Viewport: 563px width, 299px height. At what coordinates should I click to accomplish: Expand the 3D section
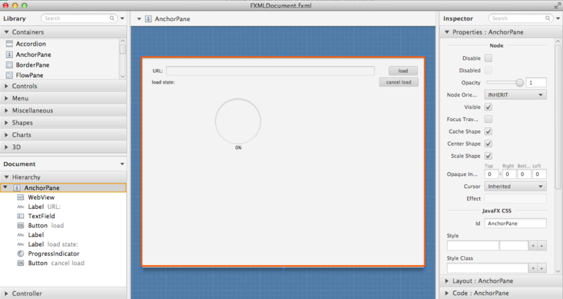[x=6, y=147]
